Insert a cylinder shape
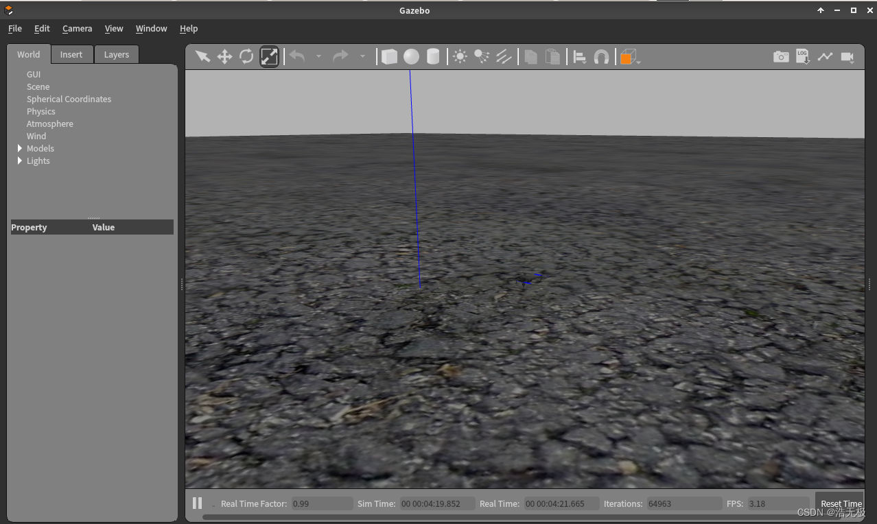Viewport: 877px width, 524px height. 433,56
